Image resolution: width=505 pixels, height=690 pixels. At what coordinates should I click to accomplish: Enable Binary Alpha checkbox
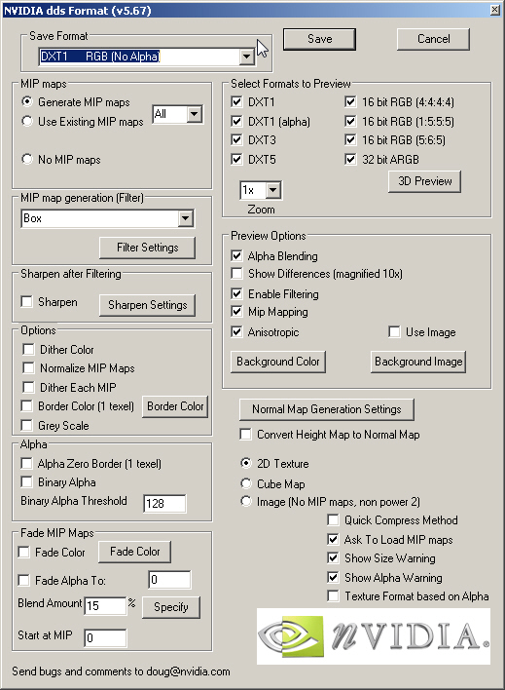[x=27, y=481]
